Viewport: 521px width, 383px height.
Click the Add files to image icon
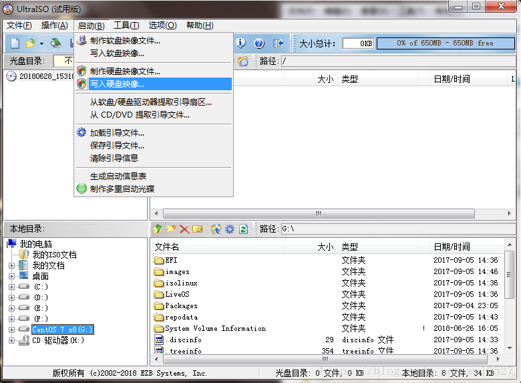tap(216, 229)
